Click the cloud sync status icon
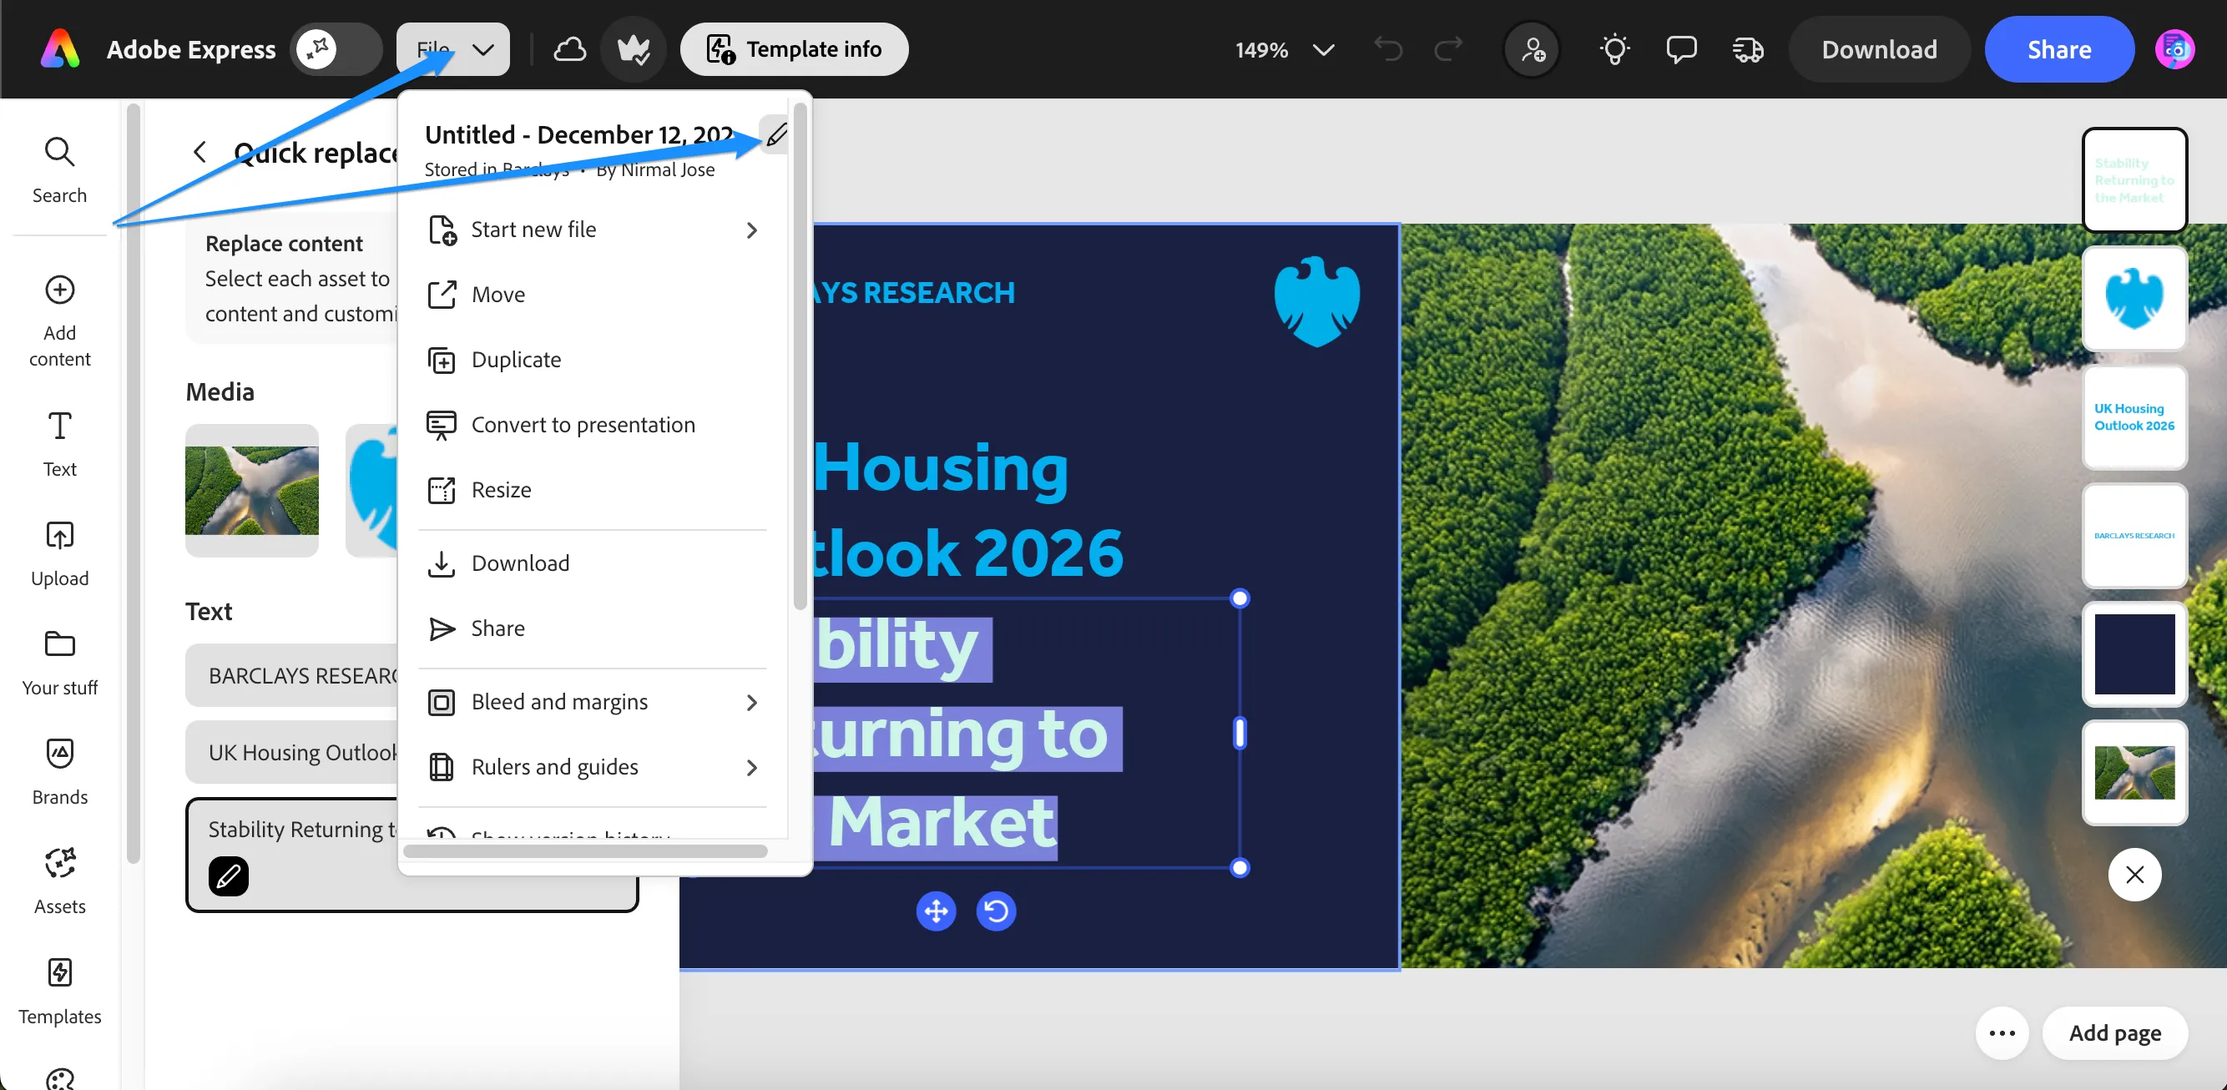 click(x=570, y=49)
